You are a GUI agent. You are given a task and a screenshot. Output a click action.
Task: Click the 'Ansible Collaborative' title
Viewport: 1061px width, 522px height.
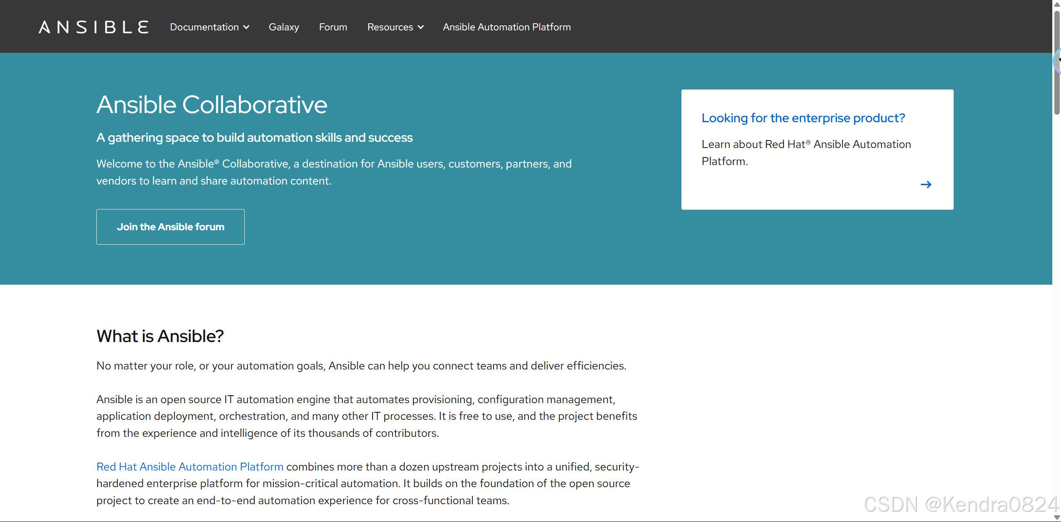[x=212, y=104]
